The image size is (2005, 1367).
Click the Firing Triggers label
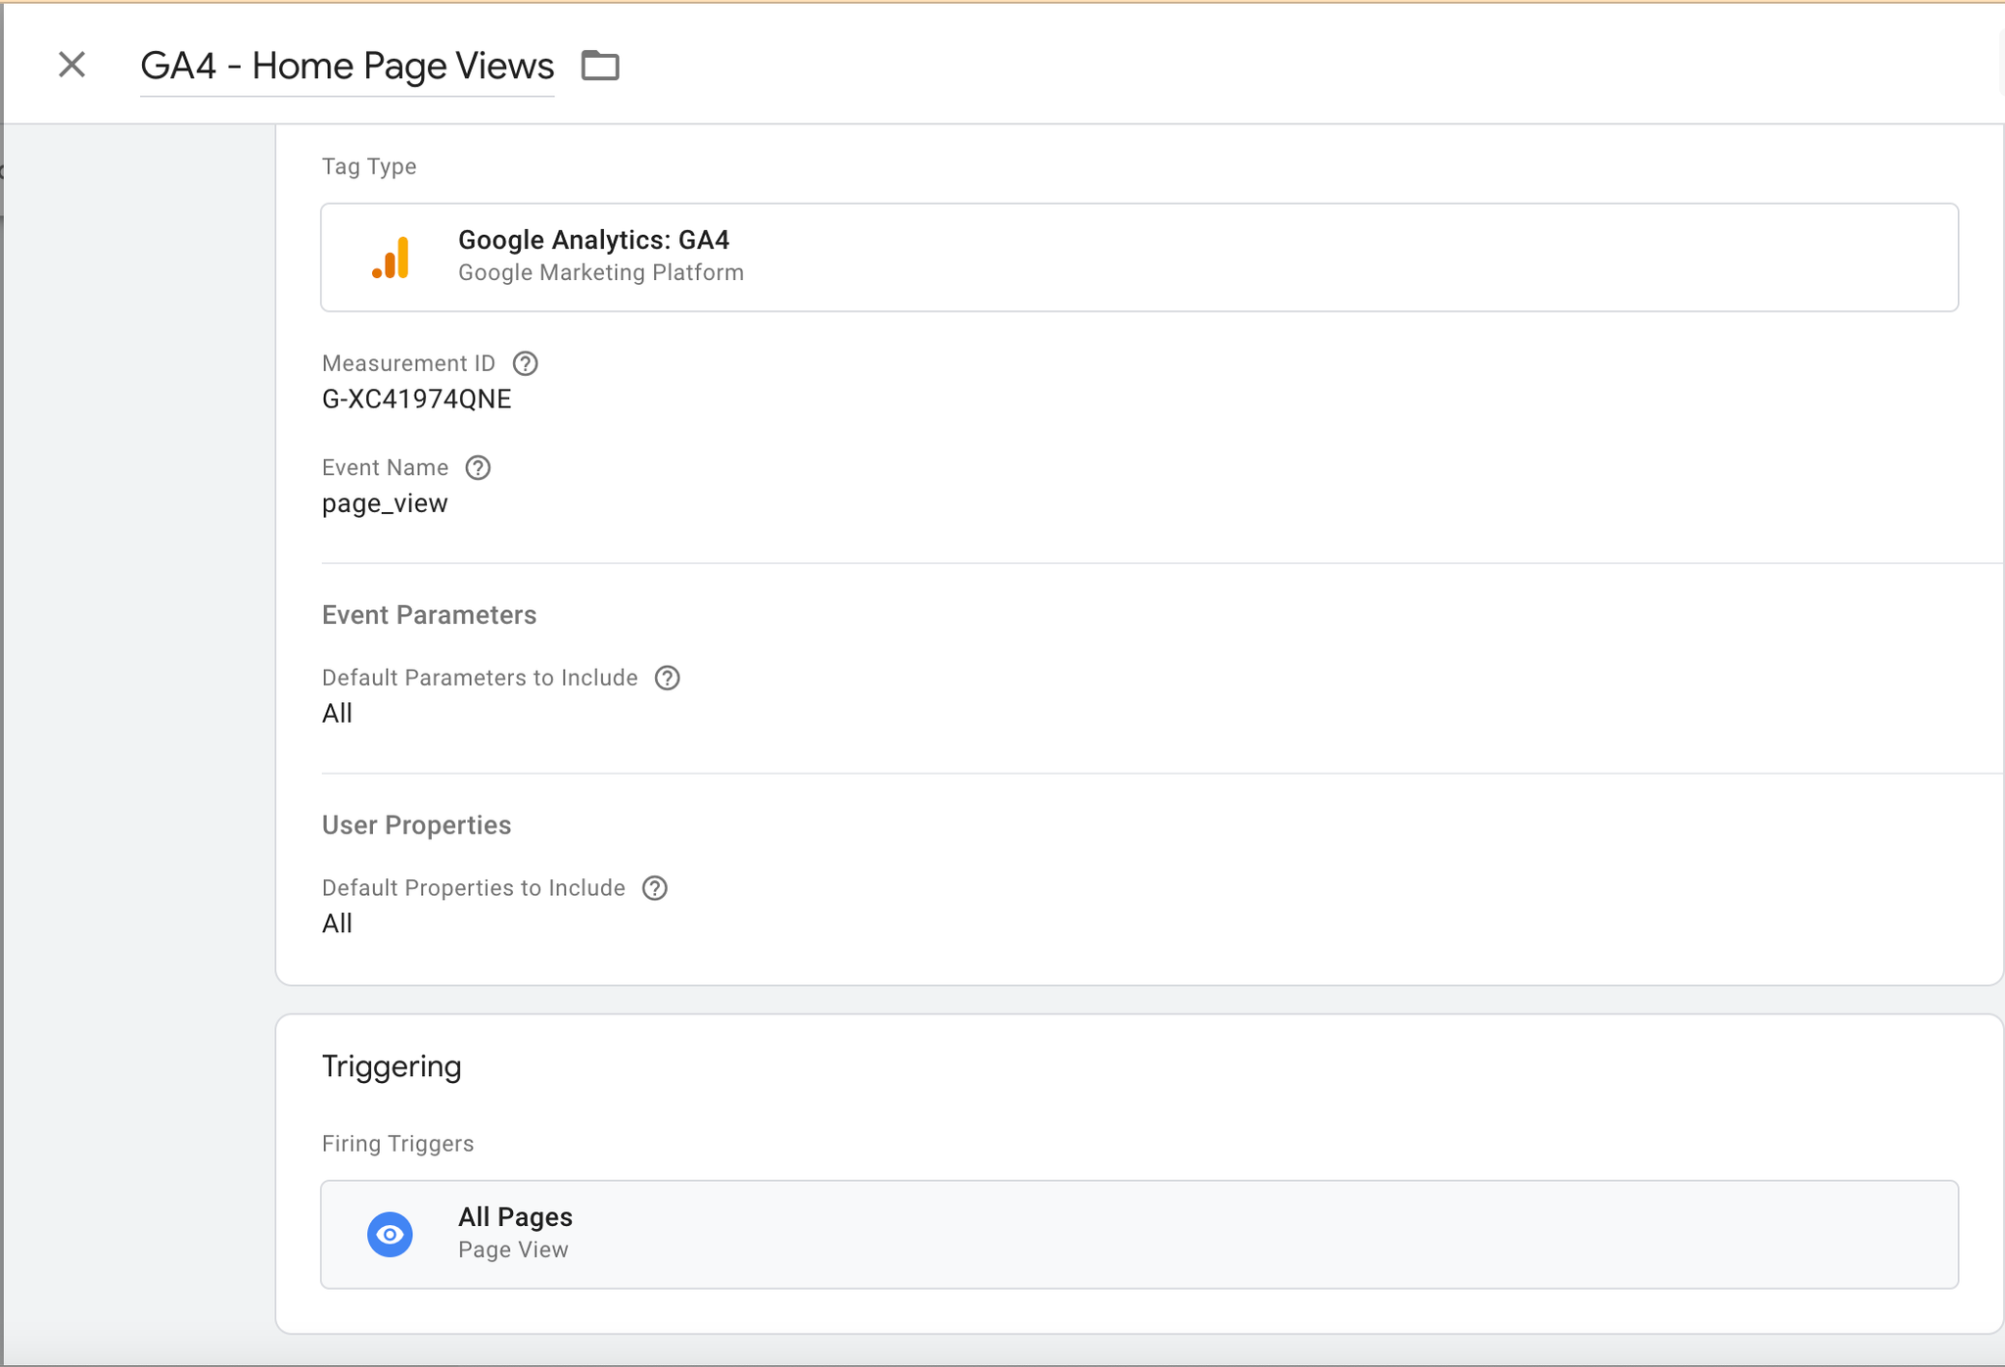pos(397,1144)
